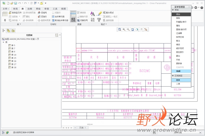Click 切换符号 (switch symbols) in ribbon
The image size is (205, 136).
(x=83, y=20)
